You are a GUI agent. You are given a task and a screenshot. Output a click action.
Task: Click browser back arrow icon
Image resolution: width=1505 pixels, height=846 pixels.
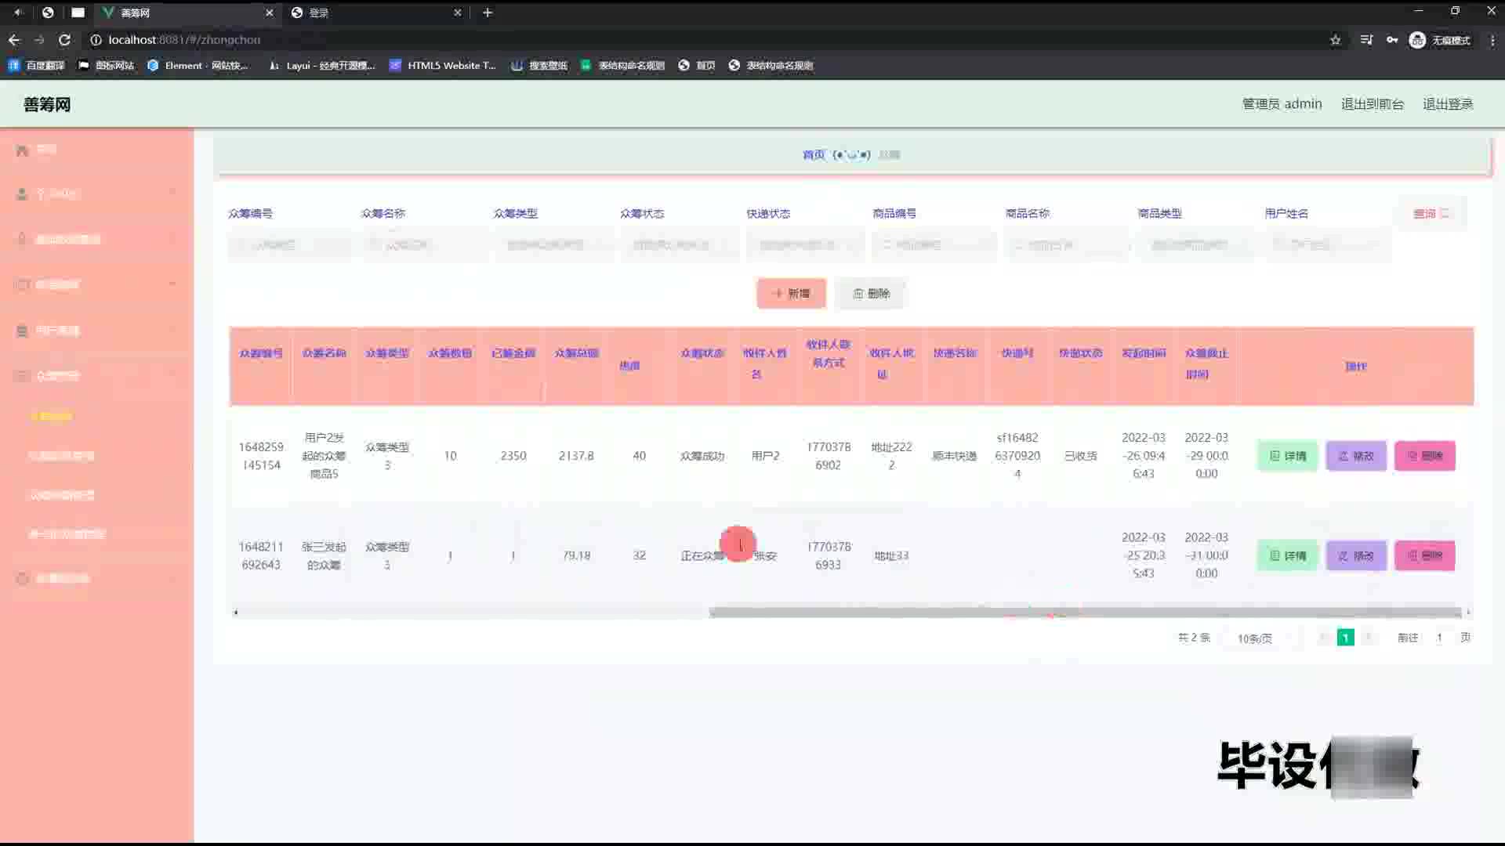(14, 40)
